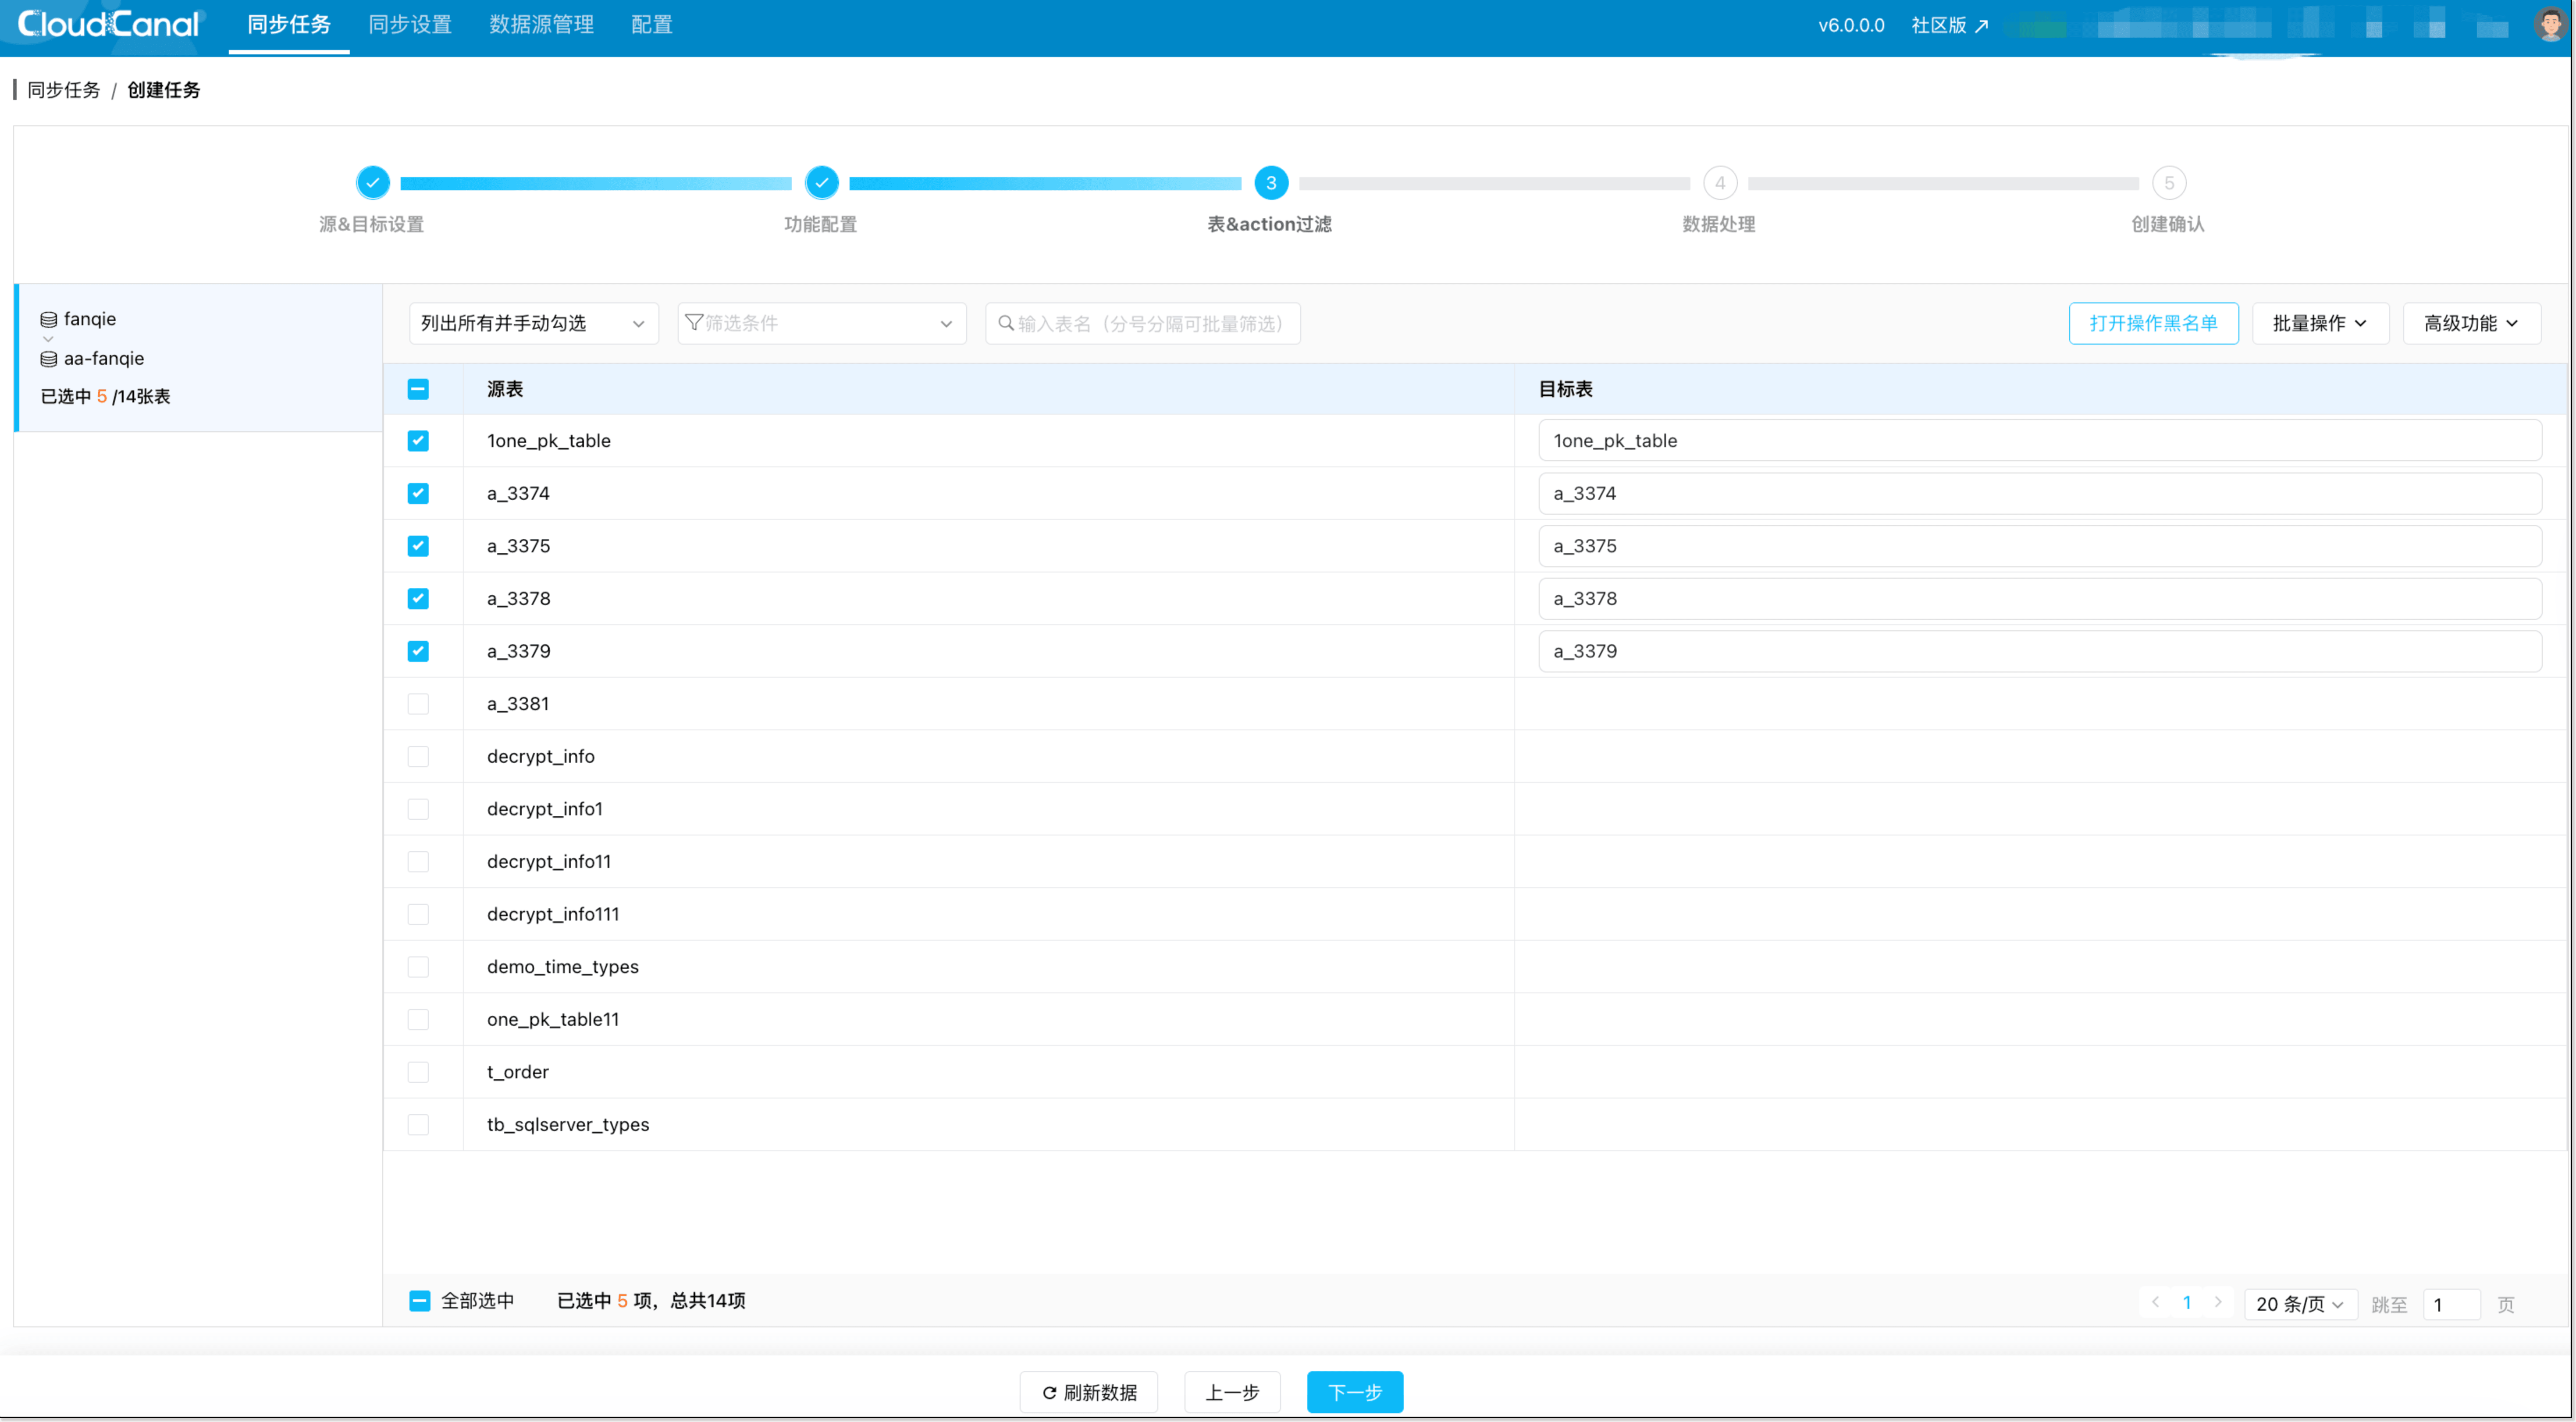Uncheck the a_3375 row checkbox

pyautogui.click(x=418, y=546)
